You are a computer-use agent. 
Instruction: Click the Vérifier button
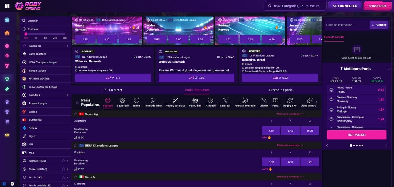click(x=379, y=25)
